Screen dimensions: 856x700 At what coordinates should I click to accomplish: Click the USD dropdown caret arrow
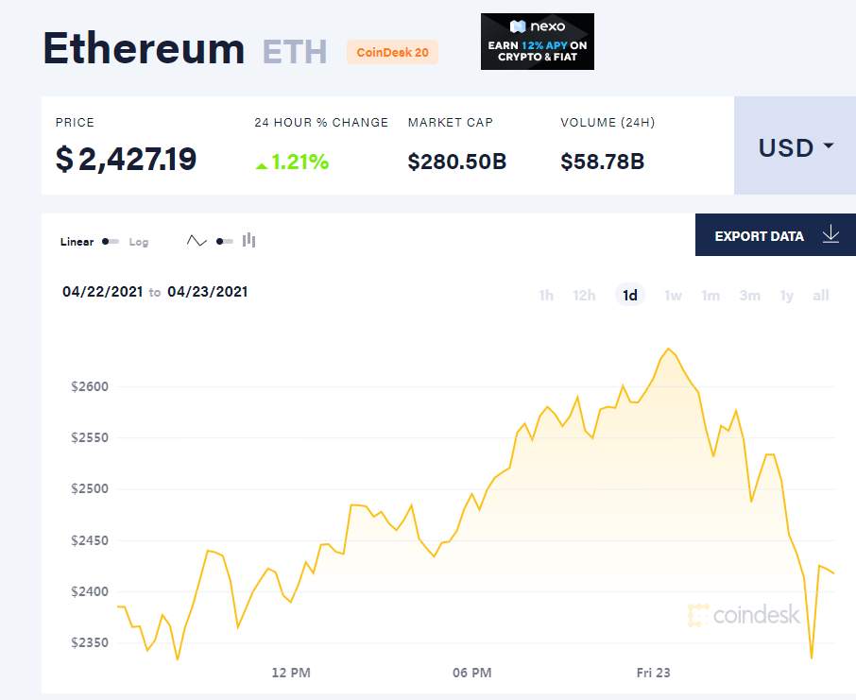[x=829, y=145]
